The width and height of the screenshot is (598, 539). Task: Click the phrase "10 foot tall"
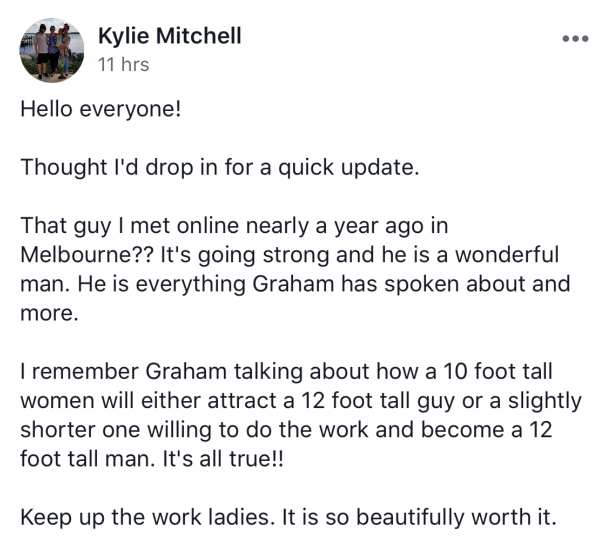click(x=498, y=371)
